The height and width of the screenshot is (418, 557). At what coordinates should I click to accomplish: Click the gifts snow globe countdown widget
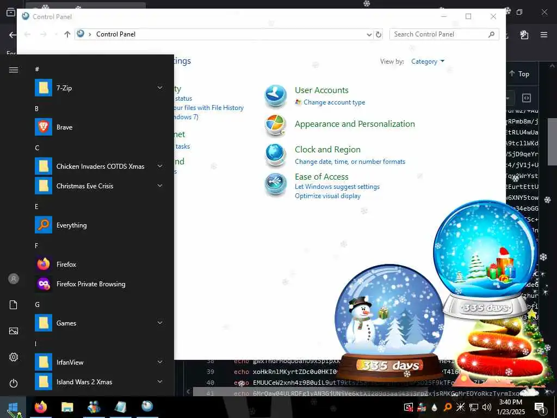(486, 260)
